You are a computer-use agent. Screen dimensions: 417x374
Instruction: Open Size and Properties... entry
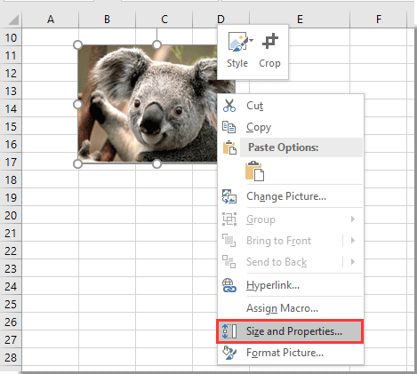(290, 331)
